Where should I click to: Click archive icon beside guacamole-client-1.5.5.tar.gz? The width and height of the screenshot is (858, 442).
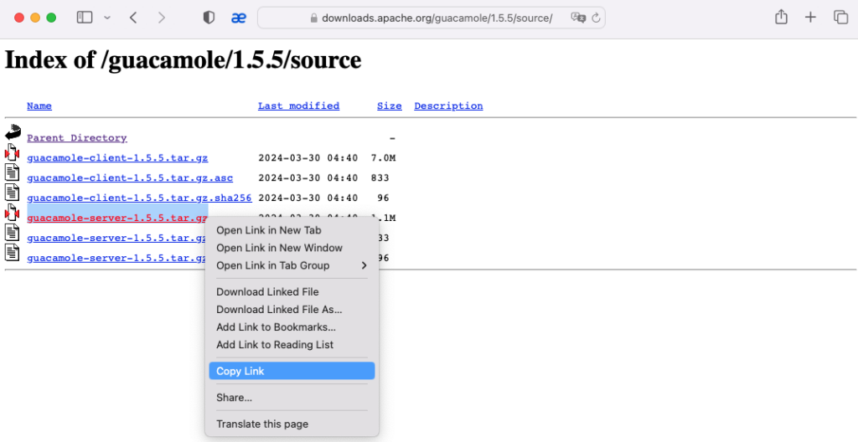tap(12, 152)
